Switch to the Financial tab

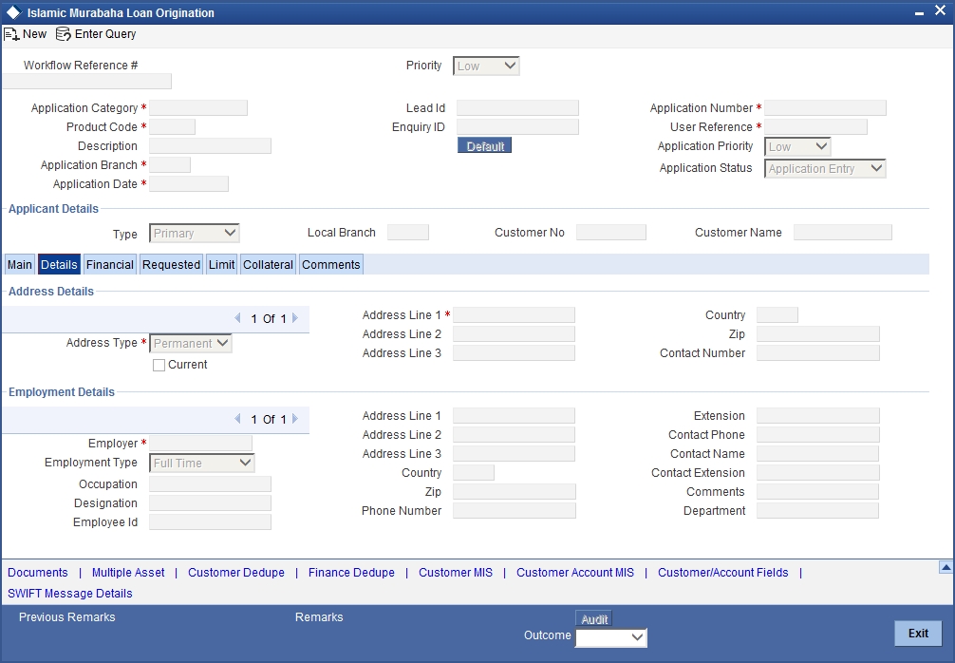click(x=109, y=264)
